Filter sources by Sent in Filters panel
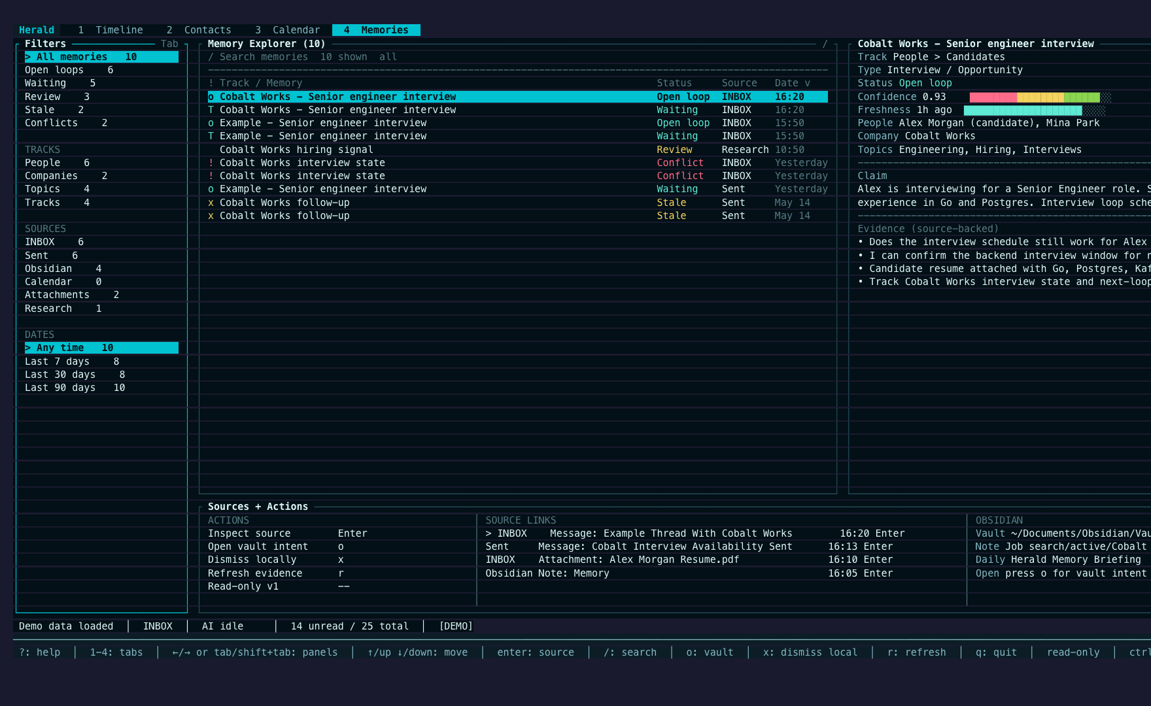The image size is (1151, 706). (x=51, y=256)
